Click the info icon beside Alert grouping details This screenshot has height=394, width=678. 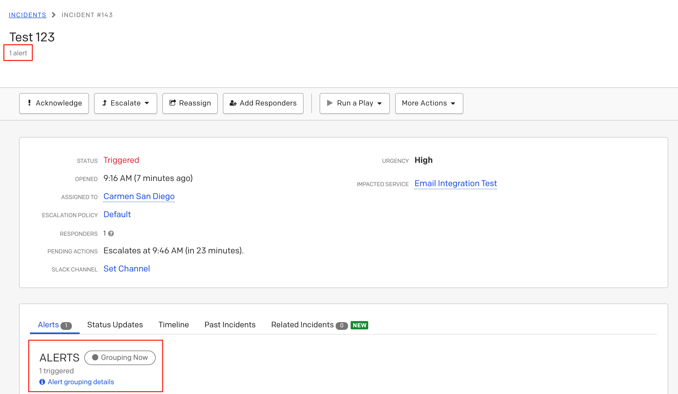click(42, 382)
